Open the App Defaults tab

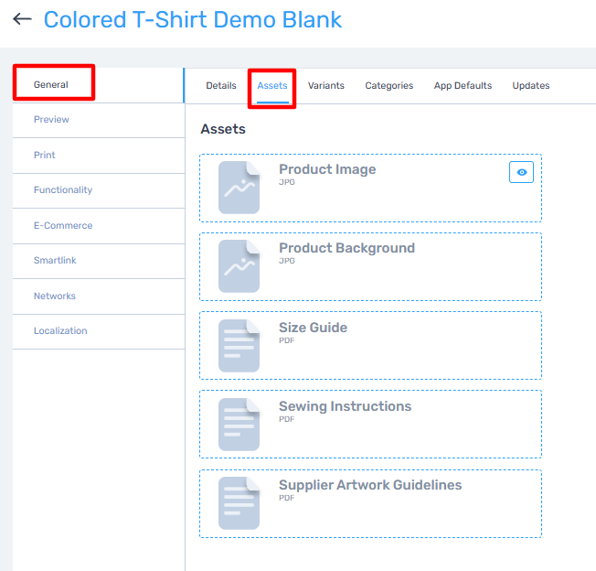tap(463, 86)
